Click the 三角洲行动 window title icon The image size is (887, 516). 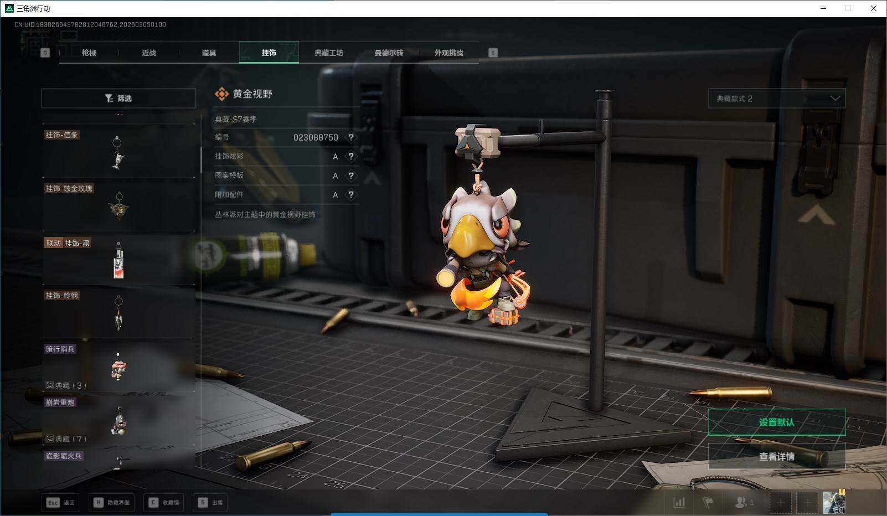tap(9, 8)
